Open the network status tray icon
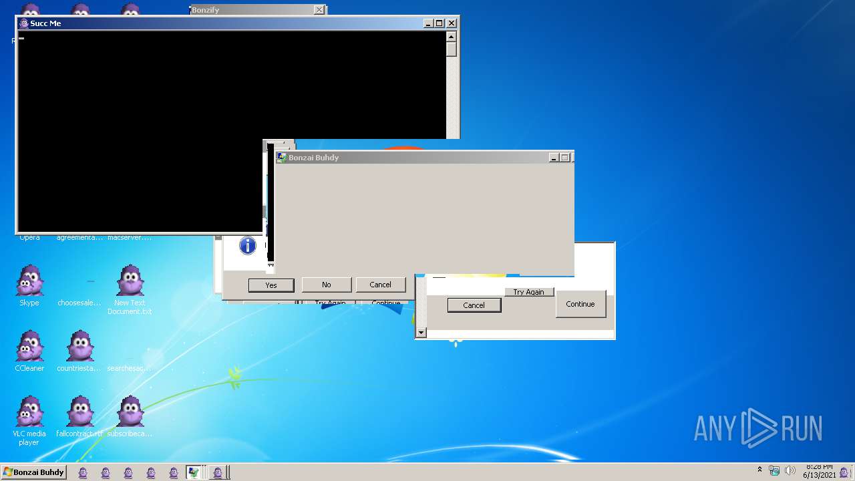Viewport: 855px width, 481px height. click(775, 470)
